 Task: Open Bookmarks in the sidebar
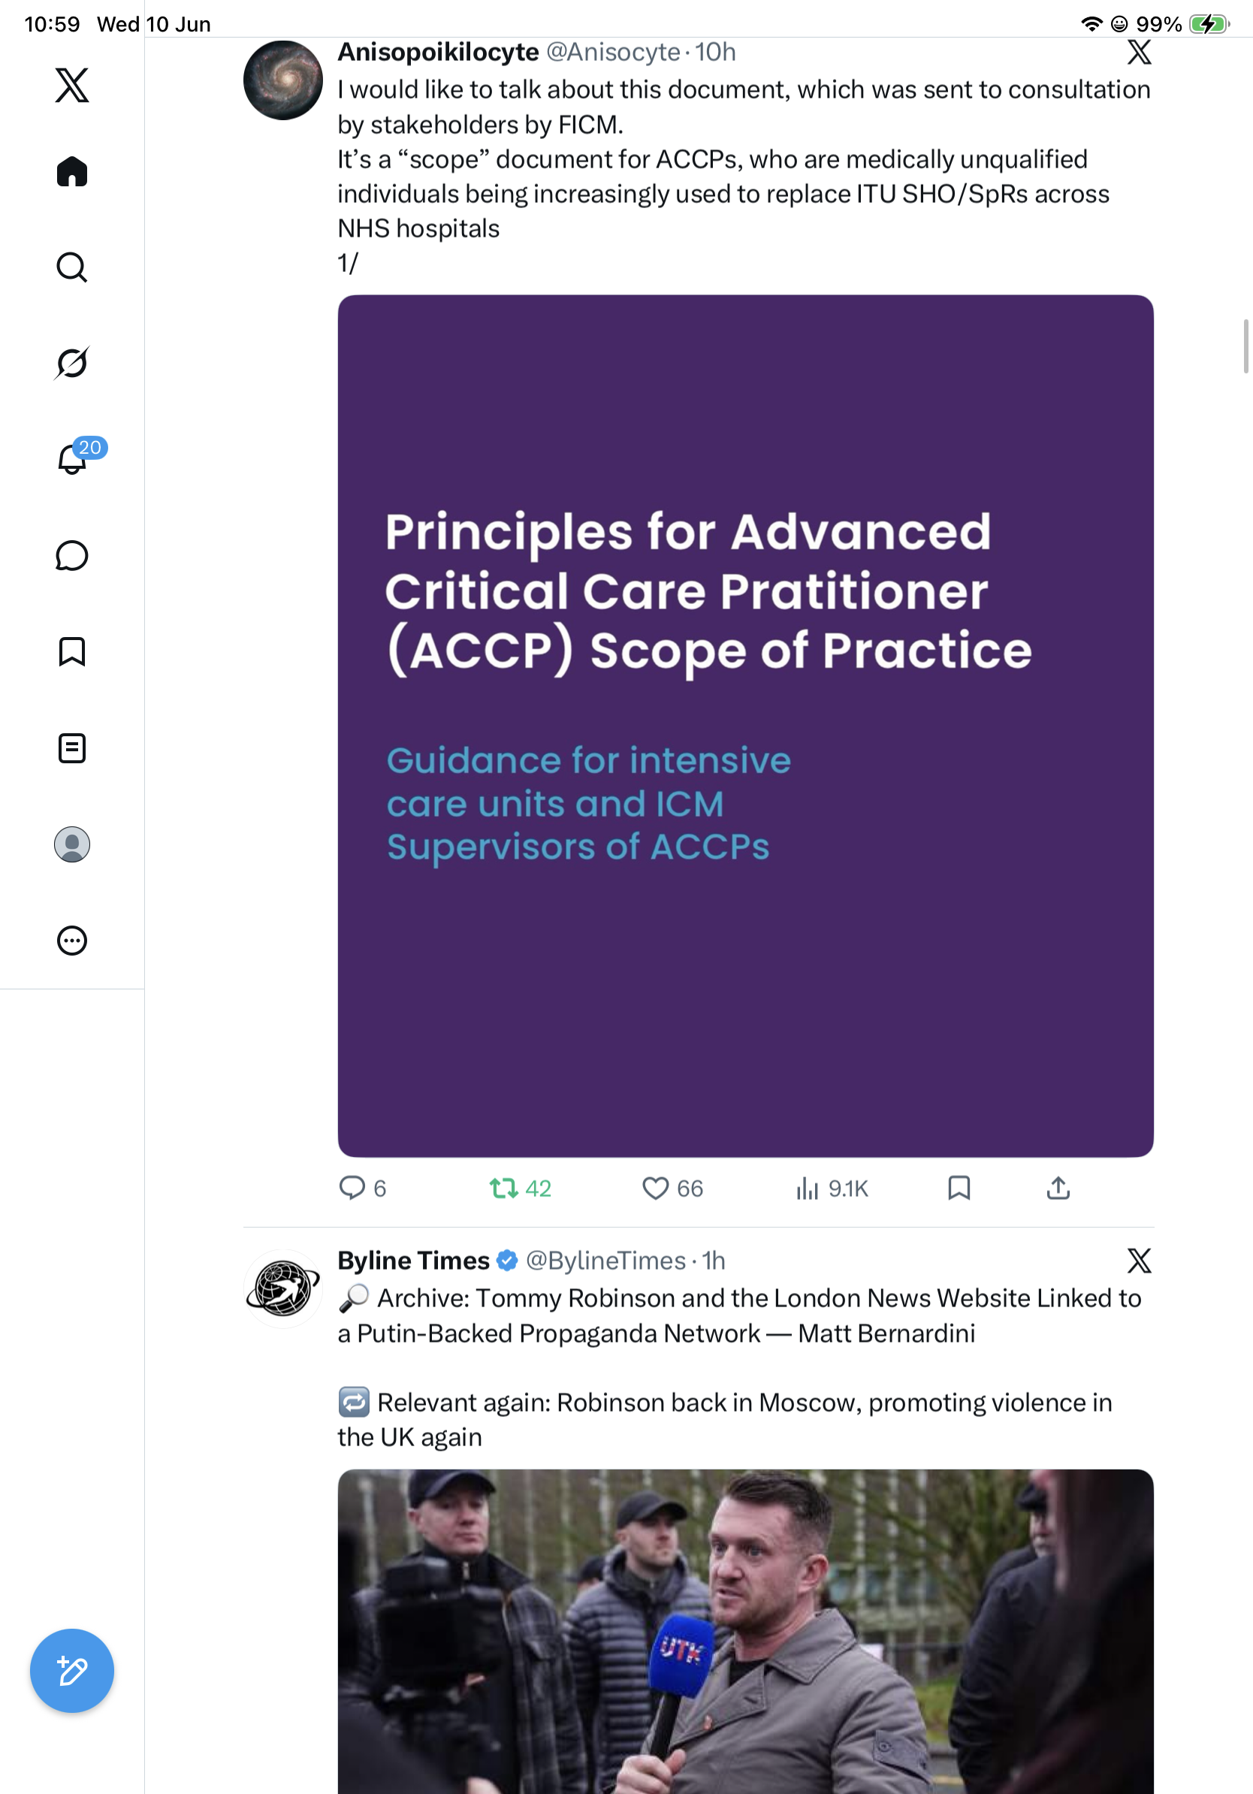point(72,651)
